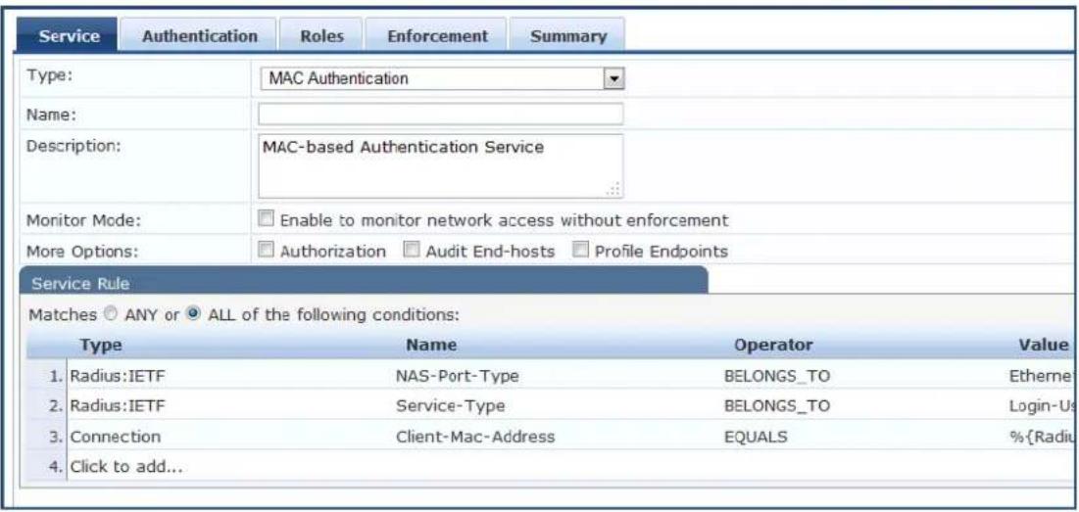Click the Description text area
1079x512 pixels.
tap(441, 165)
